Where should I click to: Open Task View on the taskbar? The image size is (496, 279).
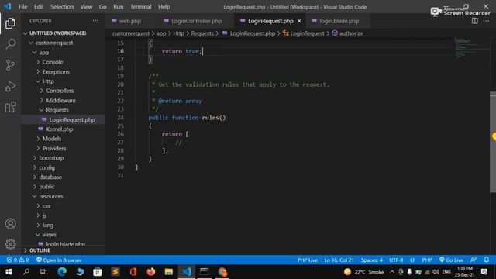pos(43,272)
